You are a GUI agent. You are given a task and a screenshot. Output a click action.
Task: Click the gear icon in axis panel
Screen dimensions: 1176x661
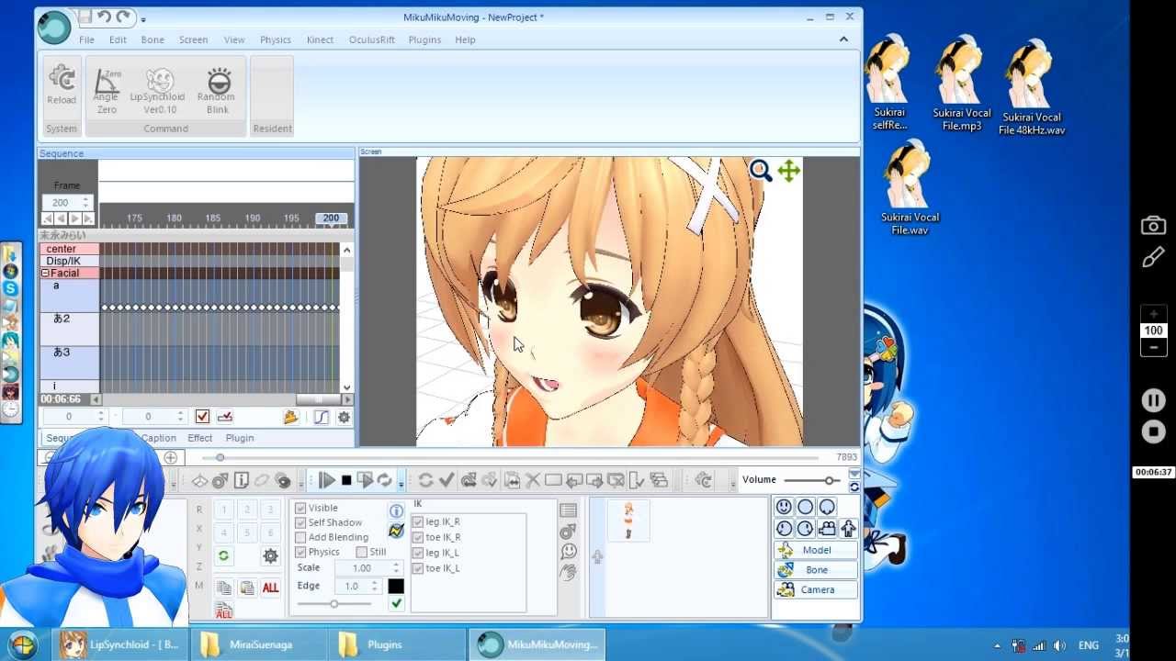point(270,555)
